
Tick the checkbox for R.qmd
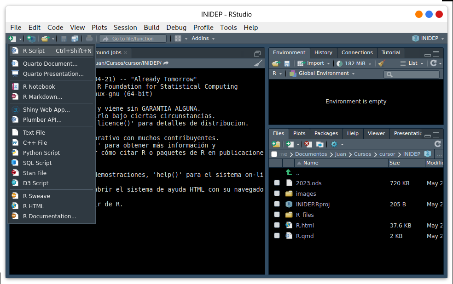pos(277,236)
